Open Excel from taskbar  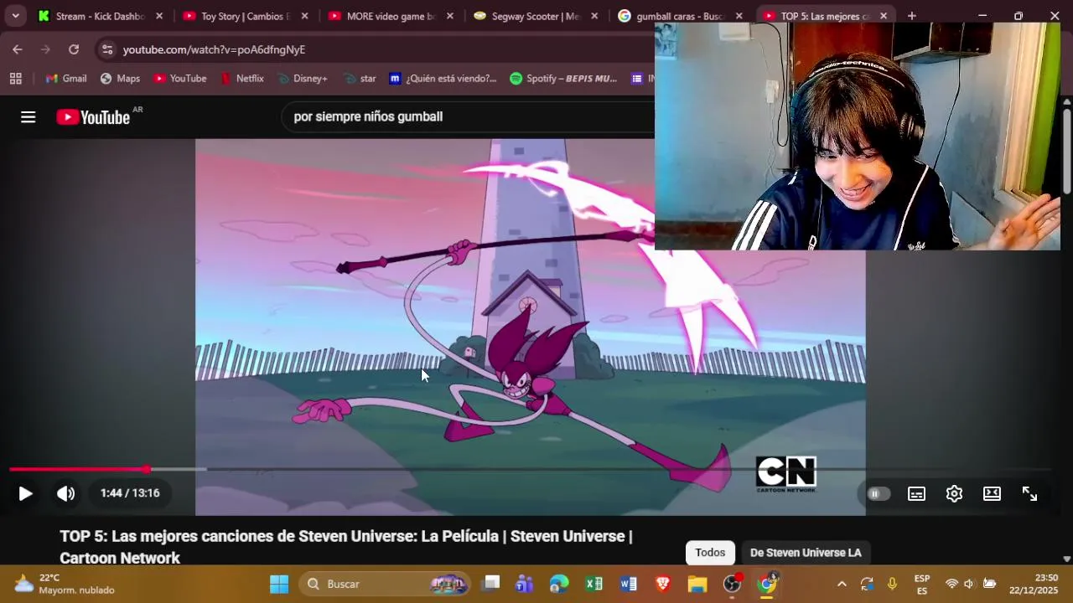coord(594,584)
